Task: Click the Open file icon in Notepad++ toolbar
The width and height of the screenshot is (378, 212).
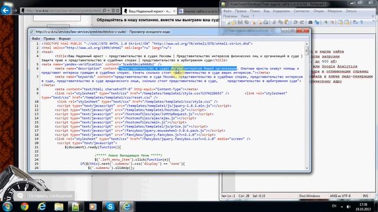Action: click(x=234, y=22)
